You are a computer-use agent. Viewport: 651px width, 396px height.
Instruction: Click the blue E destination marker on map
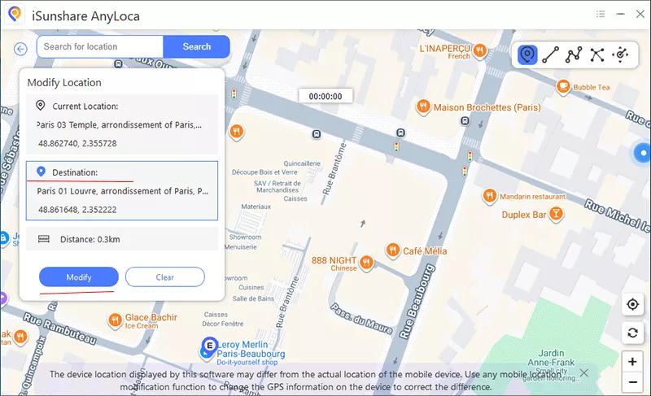210,346
